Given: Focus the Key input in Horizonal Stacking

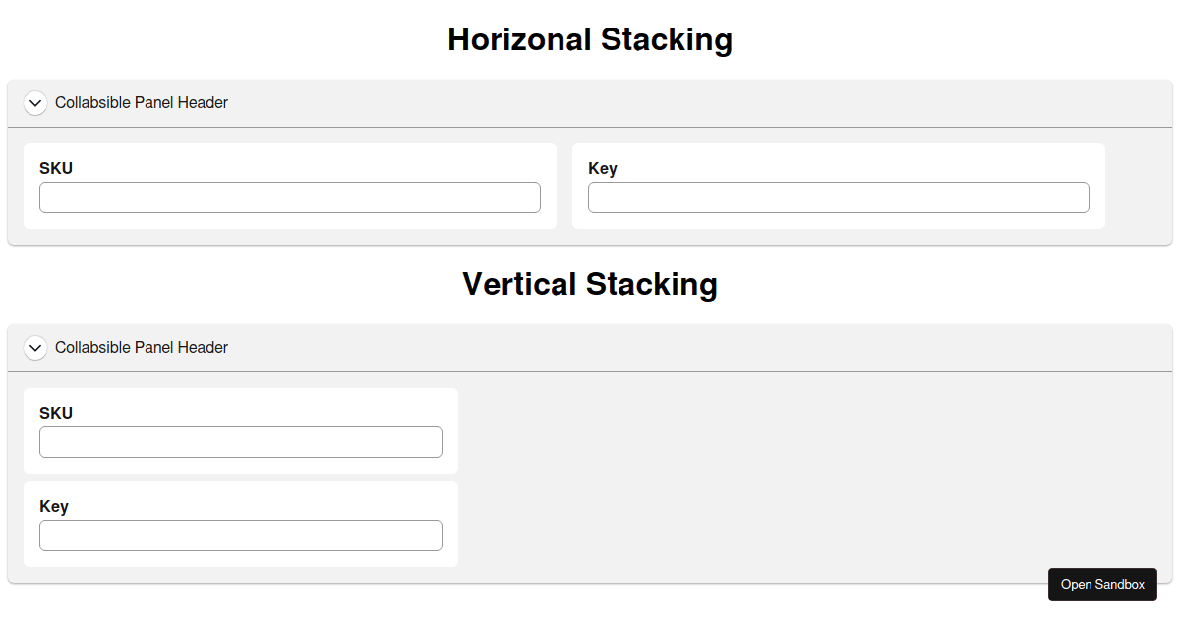Looking at the screenshot, I should coord(838,197).
